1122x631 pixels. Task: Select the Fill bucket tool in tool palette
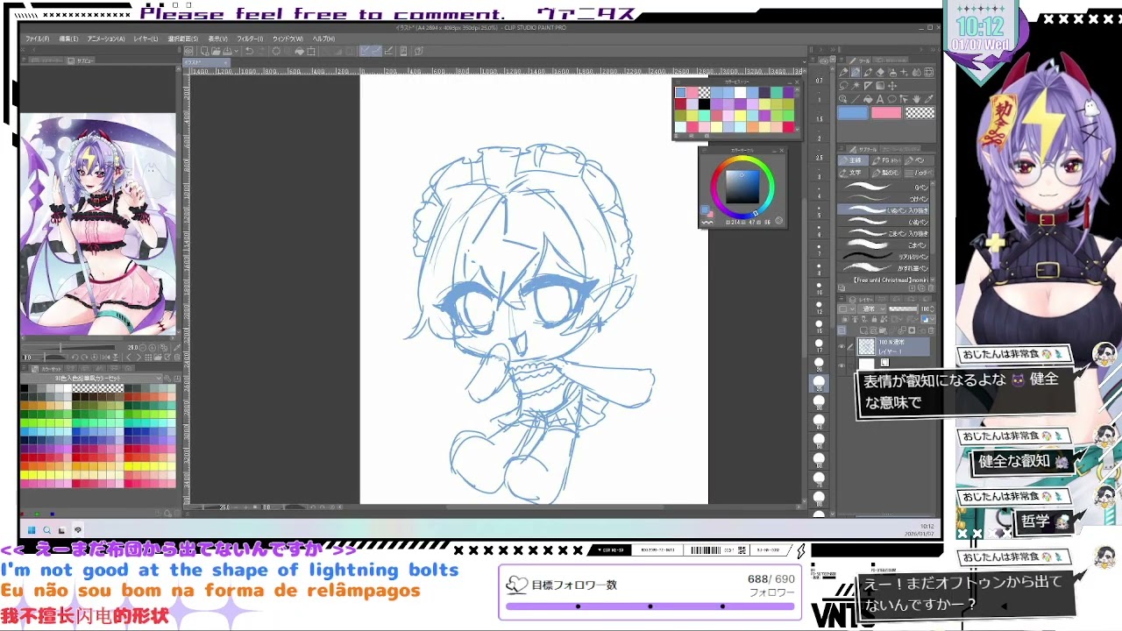pos(868,99)
